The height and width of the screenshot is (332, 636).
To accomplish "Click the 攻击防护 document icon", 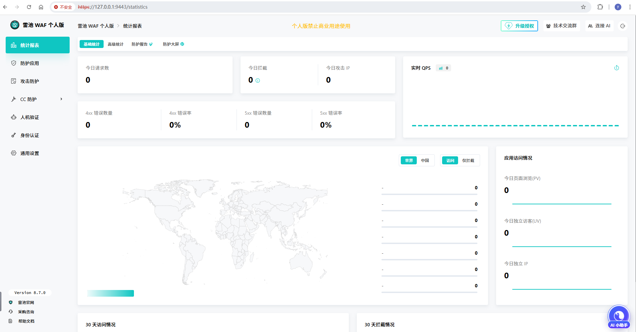I will click(14, 81).
